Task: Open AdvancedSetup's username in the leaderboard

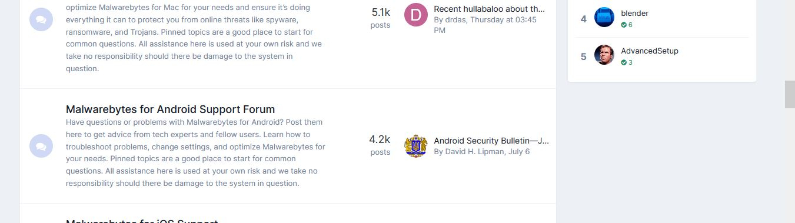Action: pos(650,51)
